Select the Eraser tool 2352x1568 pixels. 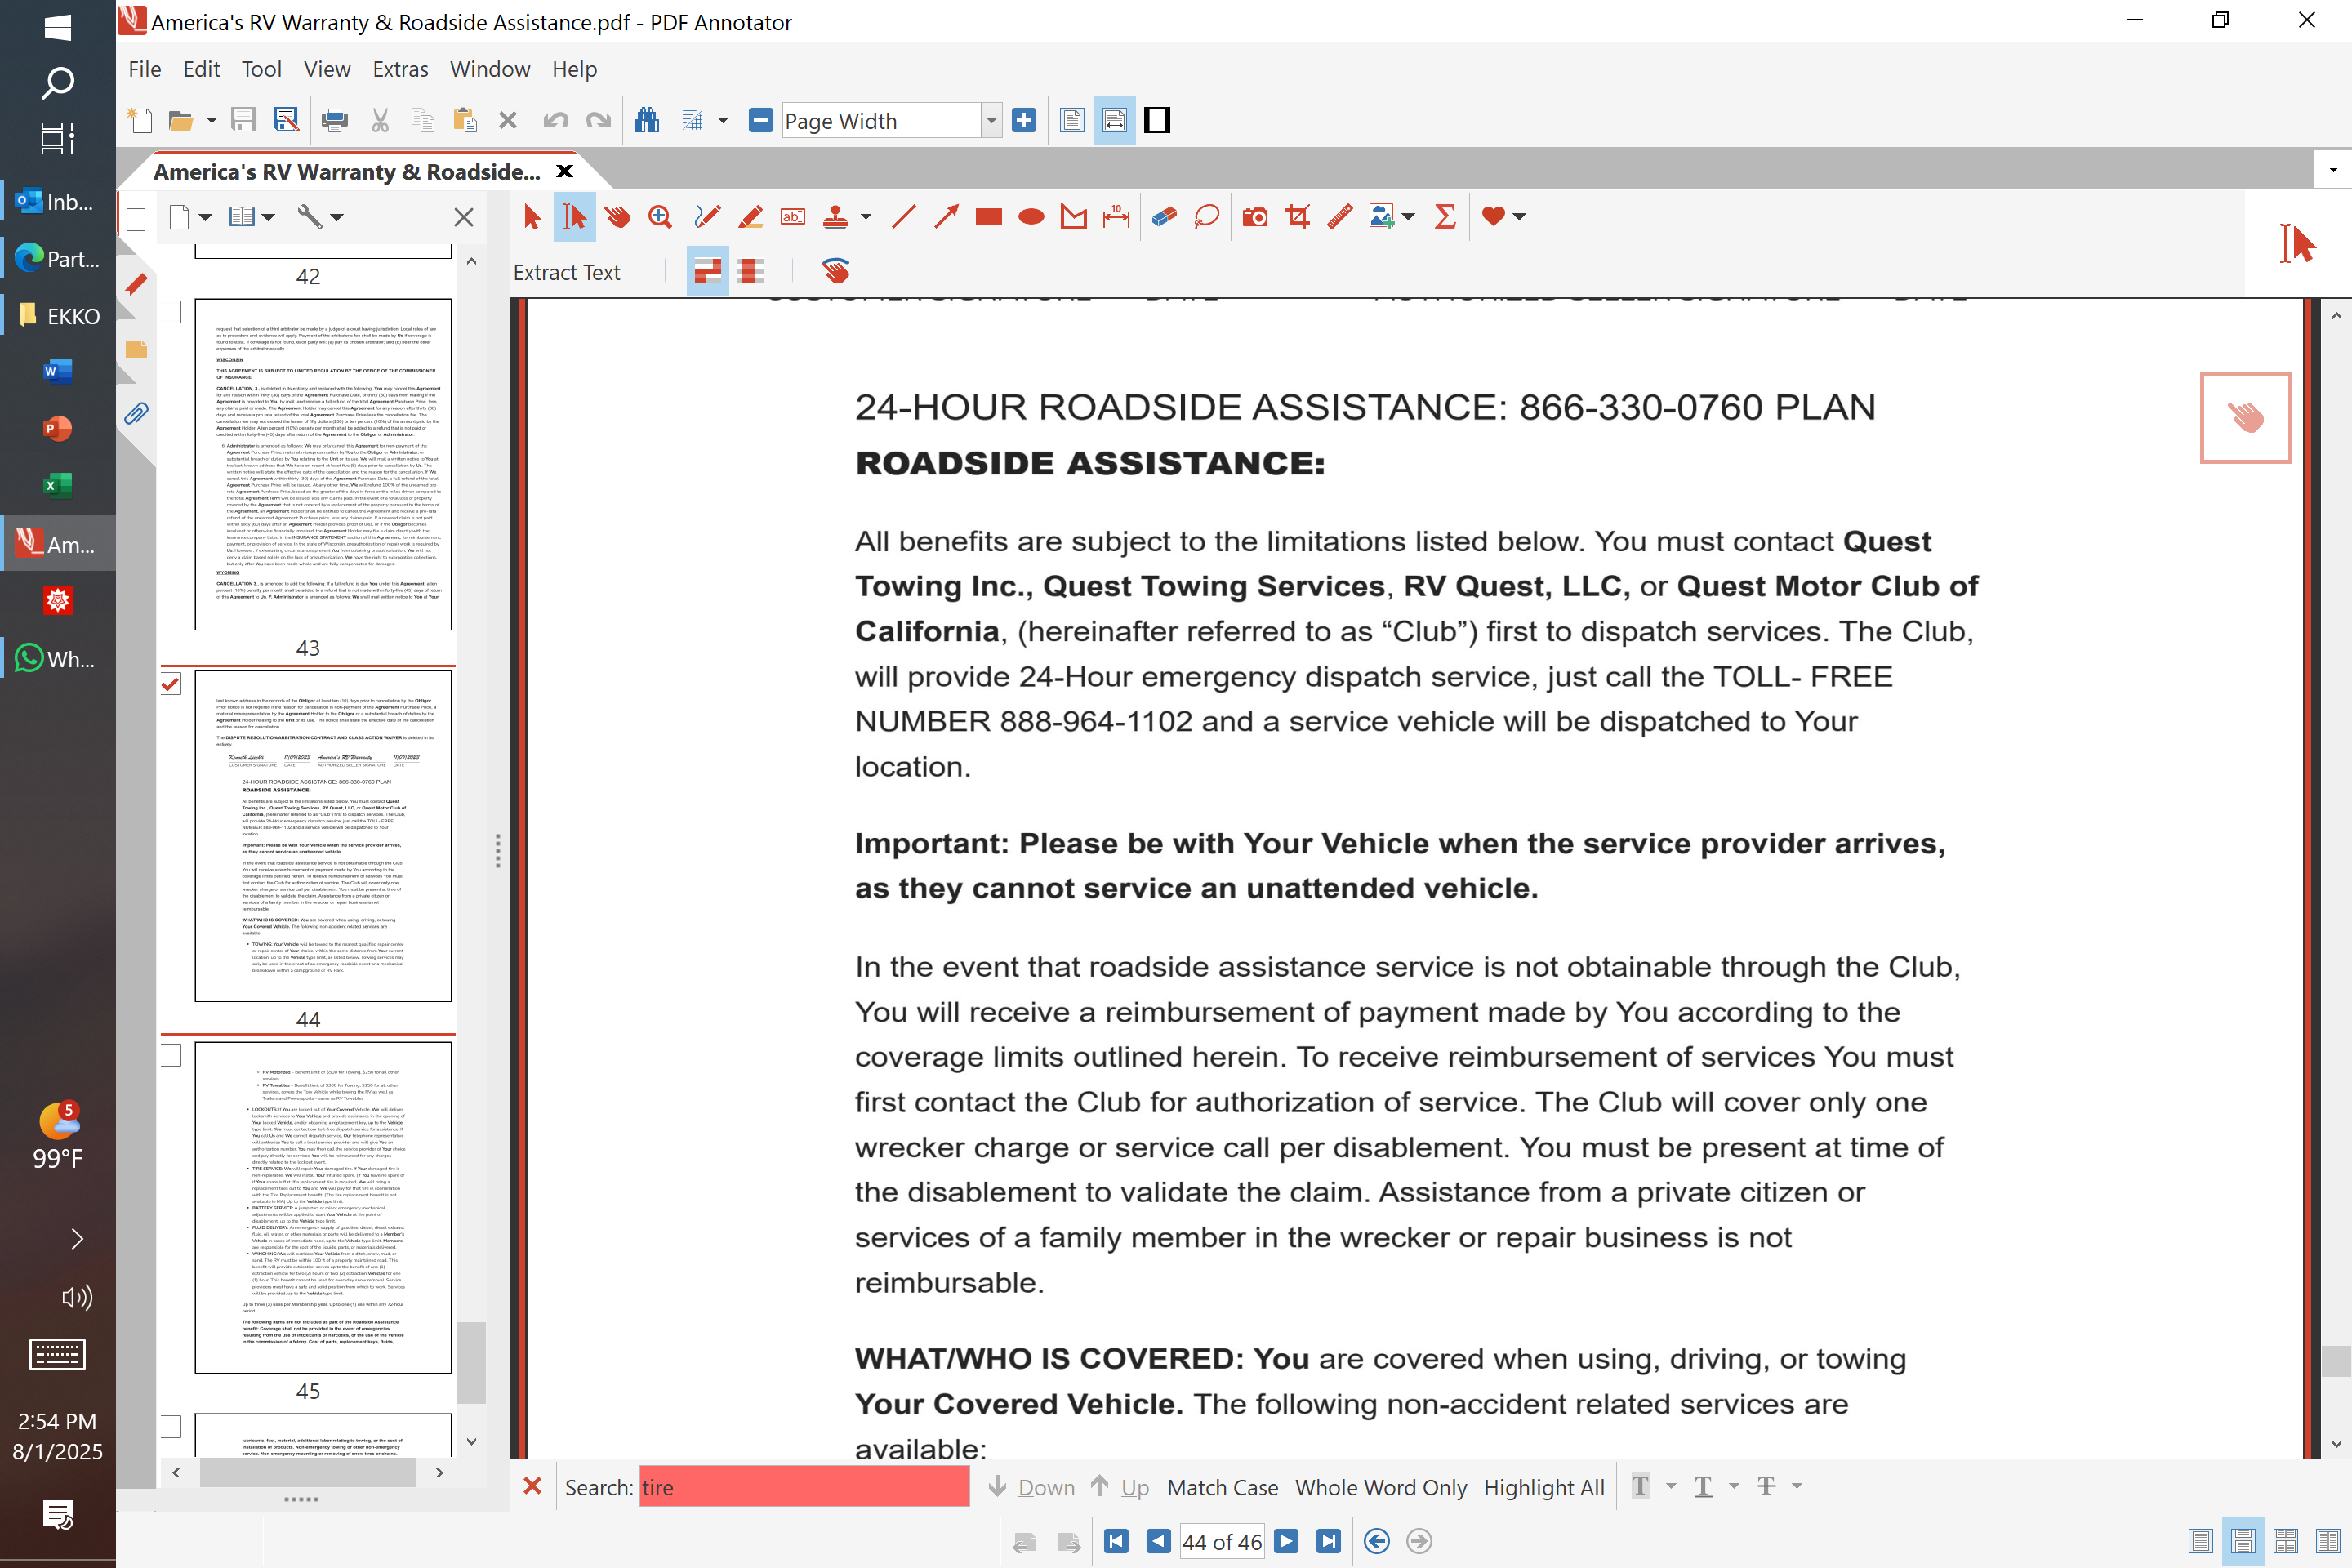coord(1163,217)
